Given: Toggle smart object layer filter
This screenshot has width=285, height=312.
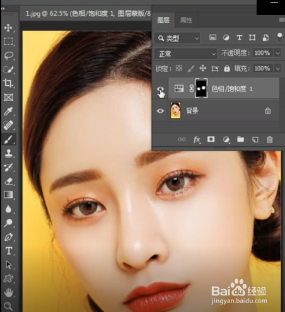Looking at the screenshot, I should pos(265,38).
